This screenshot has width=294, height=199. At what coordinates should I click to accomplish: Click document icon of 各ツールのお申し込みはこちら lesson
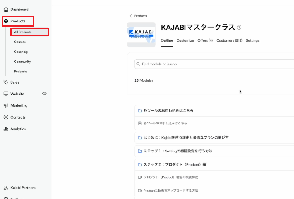pyautogui.click(x=140, y=123)
